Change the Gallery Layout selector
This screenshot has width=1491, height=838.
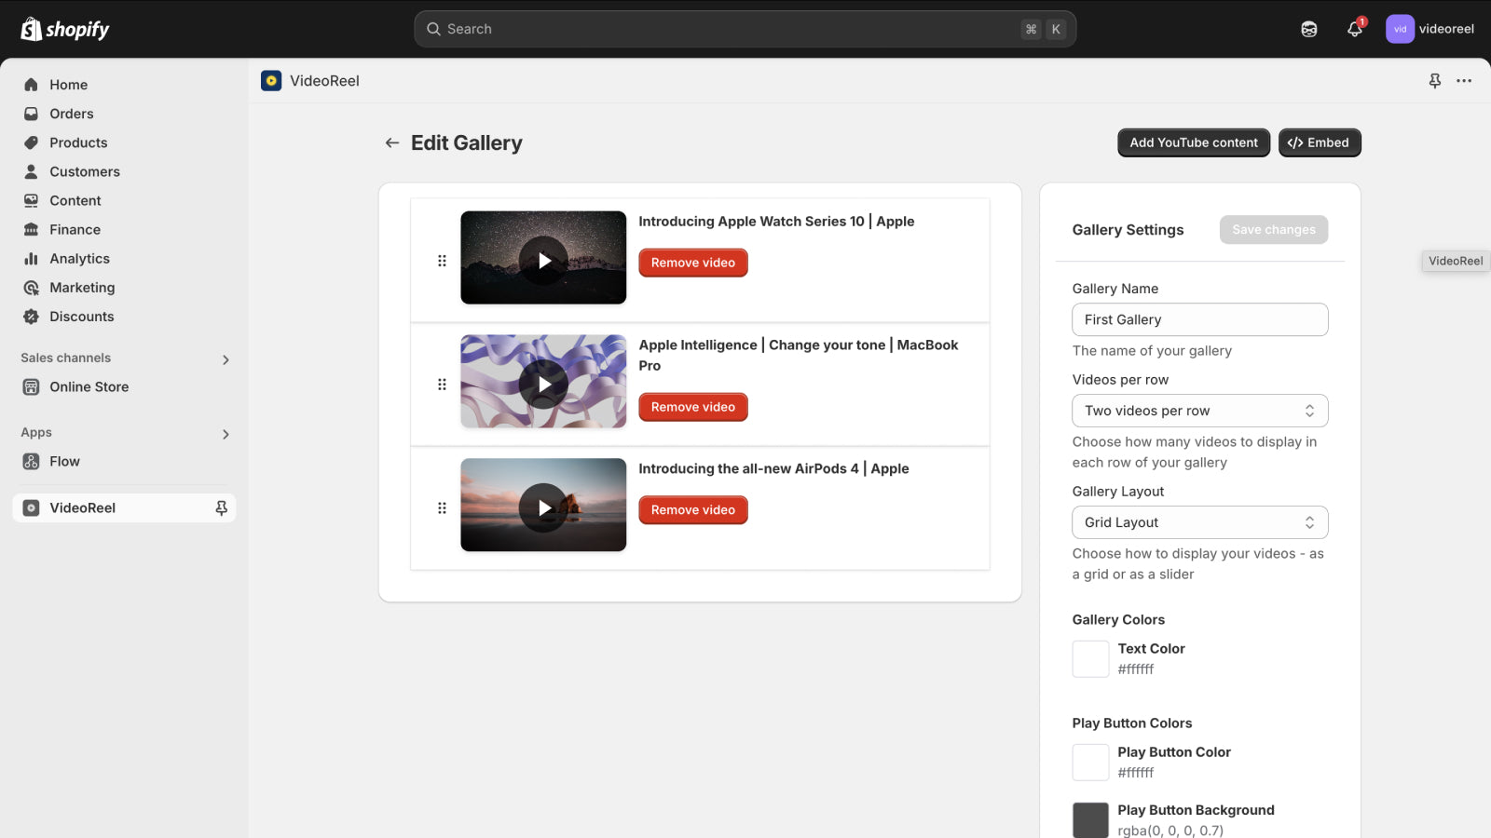tap(1199, 522)
